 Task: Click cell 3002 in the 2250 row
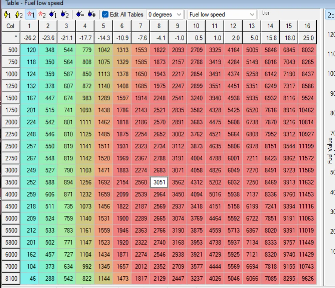point(178,134)
